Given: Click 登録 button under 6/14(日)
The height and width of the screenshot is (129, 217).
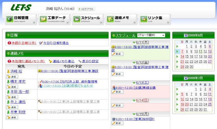Looking at the screenshot, I should tap(117, 105).
